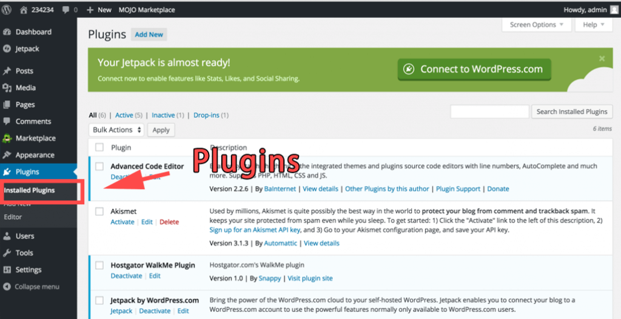Click the Add New button beside Plugins title

coord(149,35)
